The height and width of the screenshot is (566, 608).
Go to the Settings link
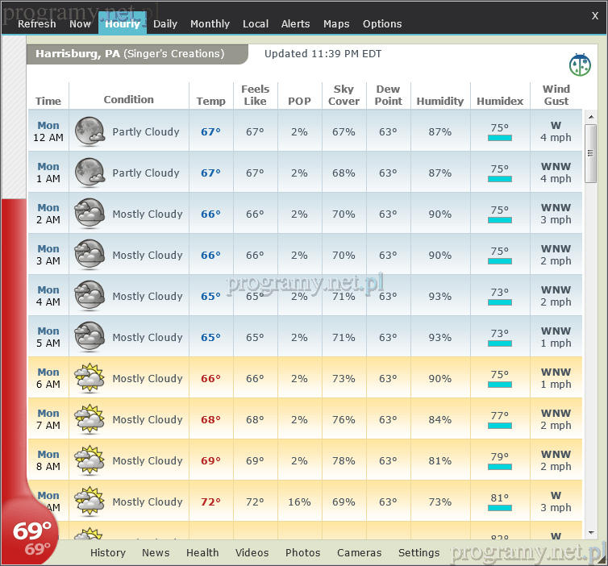pyautogui.click(x=419, y=553)
